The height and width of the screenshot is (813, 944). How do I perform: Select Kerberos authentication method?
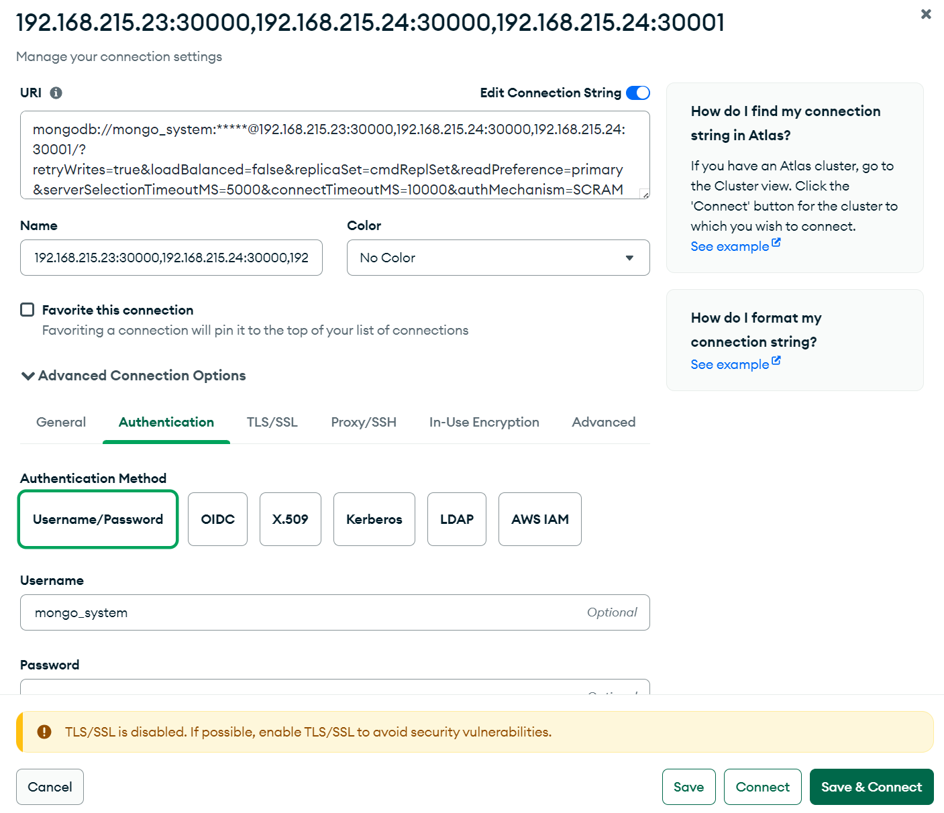point(374,519)
